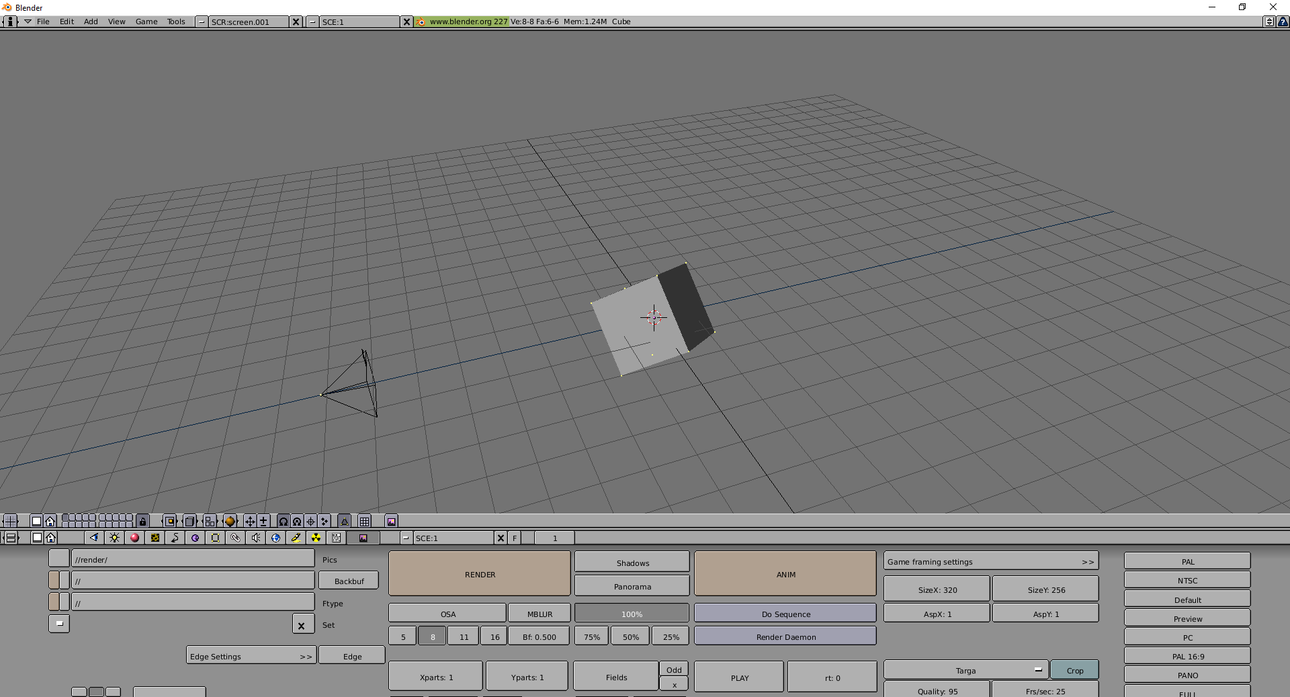Viewport: 1290px width, 697px height.
Task: Click the ANIM button
Action: (785, 574)
